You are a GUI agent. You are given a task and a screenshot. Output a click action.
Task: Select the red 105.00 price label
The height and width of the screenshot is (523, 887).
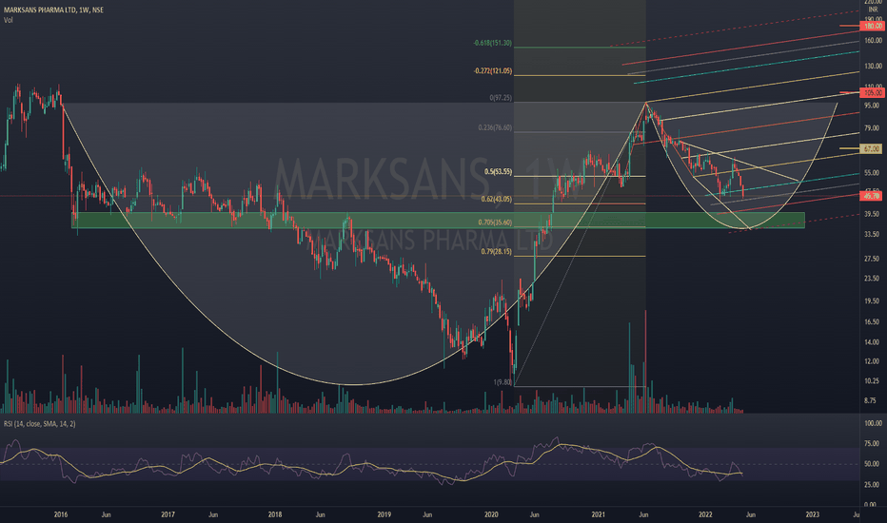click(x=872, y=93)
